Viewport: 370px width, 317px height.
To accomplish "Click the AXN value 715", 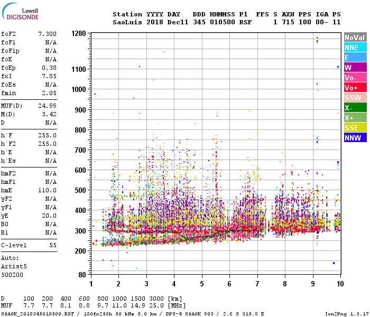I will pos(288,22).
